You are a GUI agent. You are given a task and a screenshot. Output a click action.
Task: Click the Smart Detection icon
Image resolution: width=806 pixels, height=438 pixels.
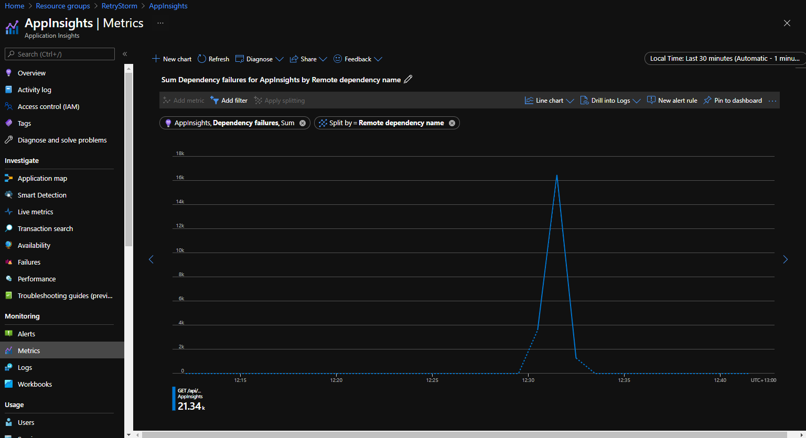click(8, 195)
